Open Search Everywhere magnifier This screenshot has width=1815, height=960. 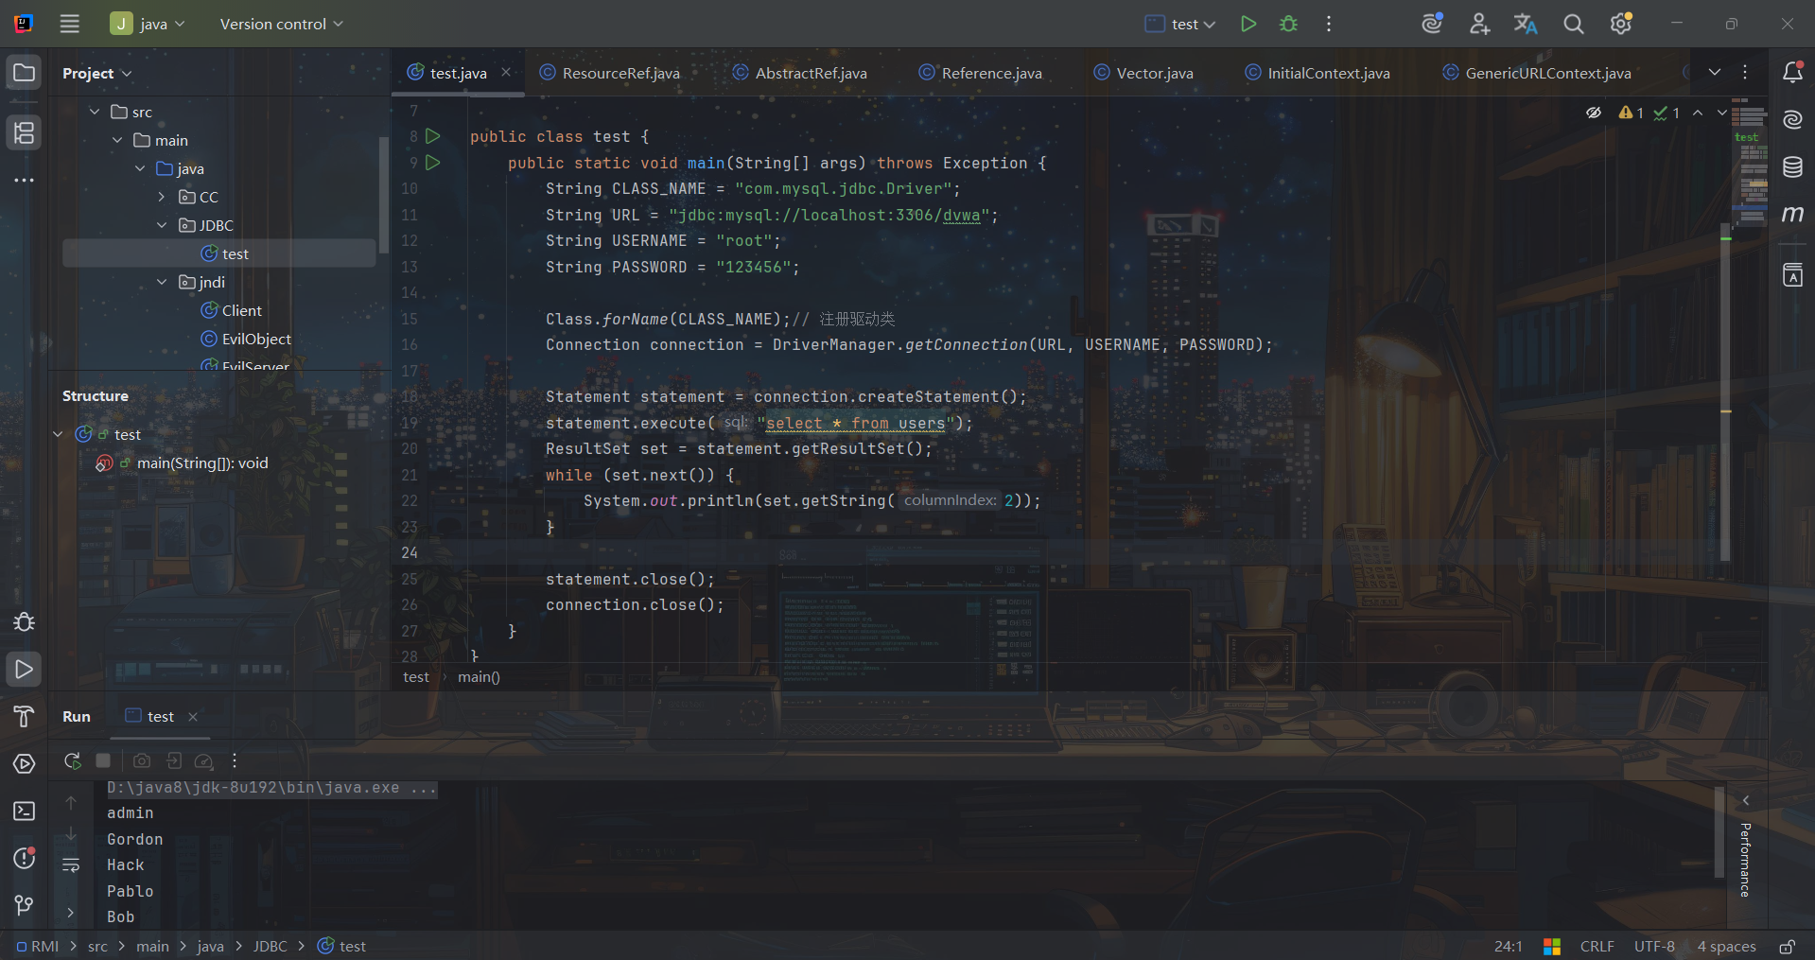[x=1573, y=25]
